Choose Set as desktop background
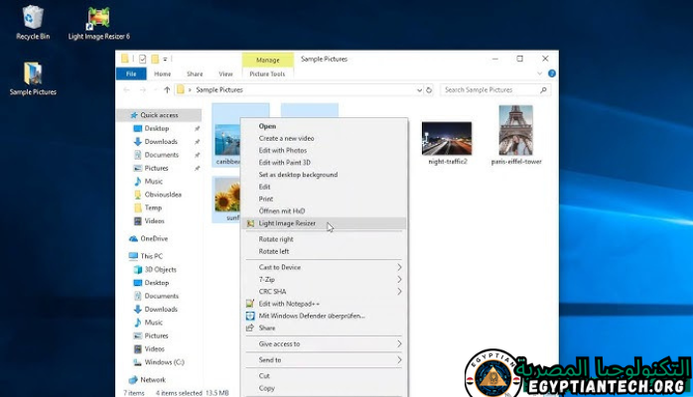 (298, 175)
